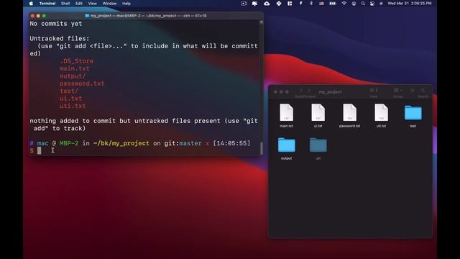Click the git:master branch text in prompt

pyautogui.click(x=183, y=143)
